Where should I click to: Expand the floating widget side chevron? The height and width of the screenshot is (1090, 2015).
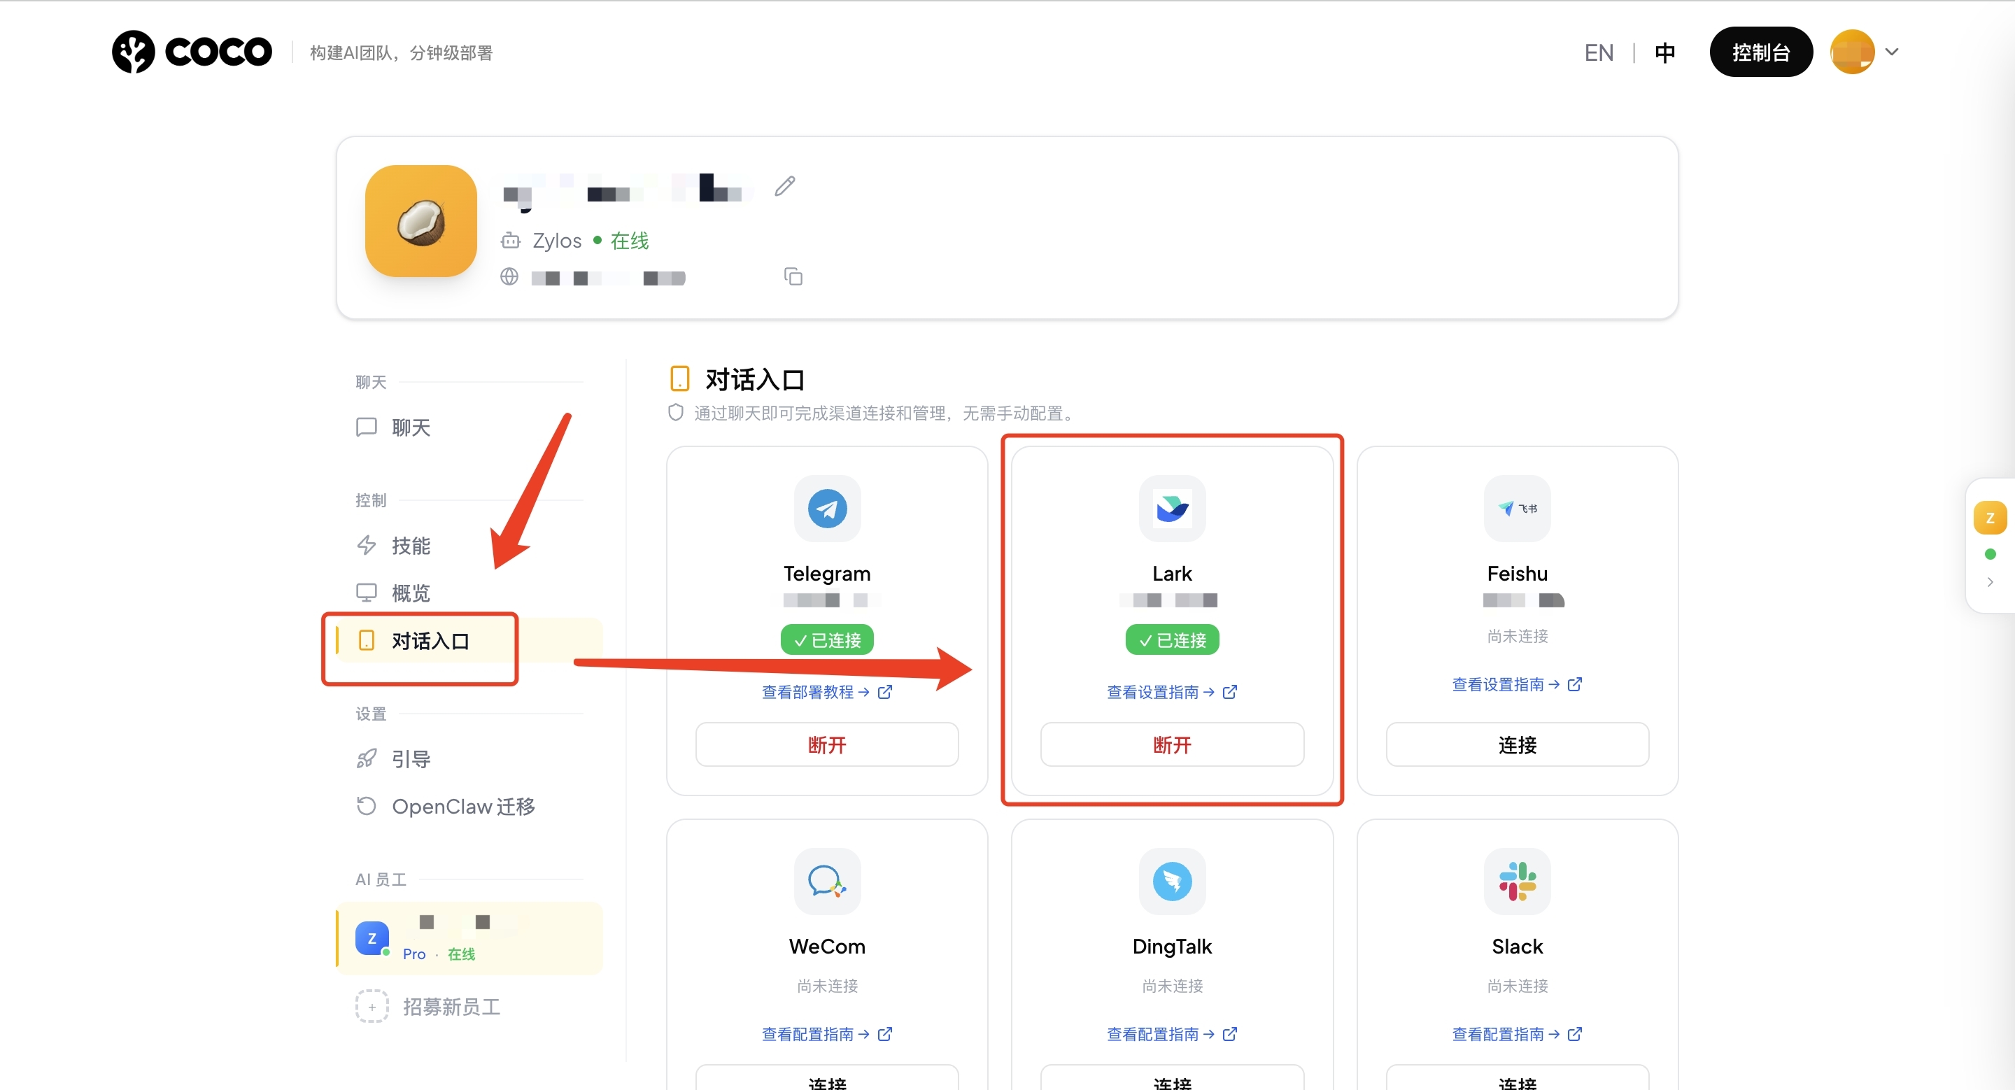click(1990, 582)
